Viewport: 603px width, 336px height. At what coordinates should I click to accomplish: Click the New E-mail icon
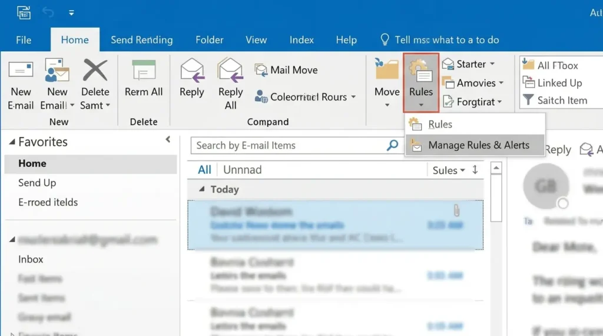(x=21, y=70)
